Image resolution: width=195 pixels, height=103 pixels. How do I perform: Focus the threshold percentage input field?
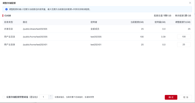click(x=44, y=97)
